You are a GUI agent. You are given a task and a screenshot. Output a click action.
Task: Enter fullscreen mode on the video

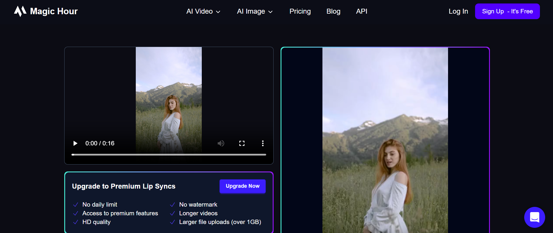242,143
